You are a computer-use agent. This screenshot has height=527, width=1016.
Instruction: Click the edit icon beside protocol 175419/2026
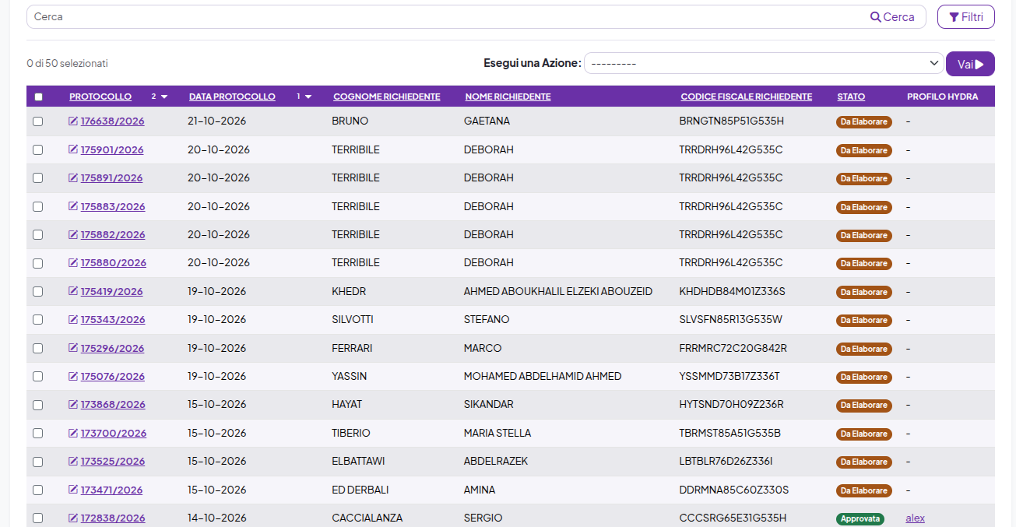click(73, 291)
